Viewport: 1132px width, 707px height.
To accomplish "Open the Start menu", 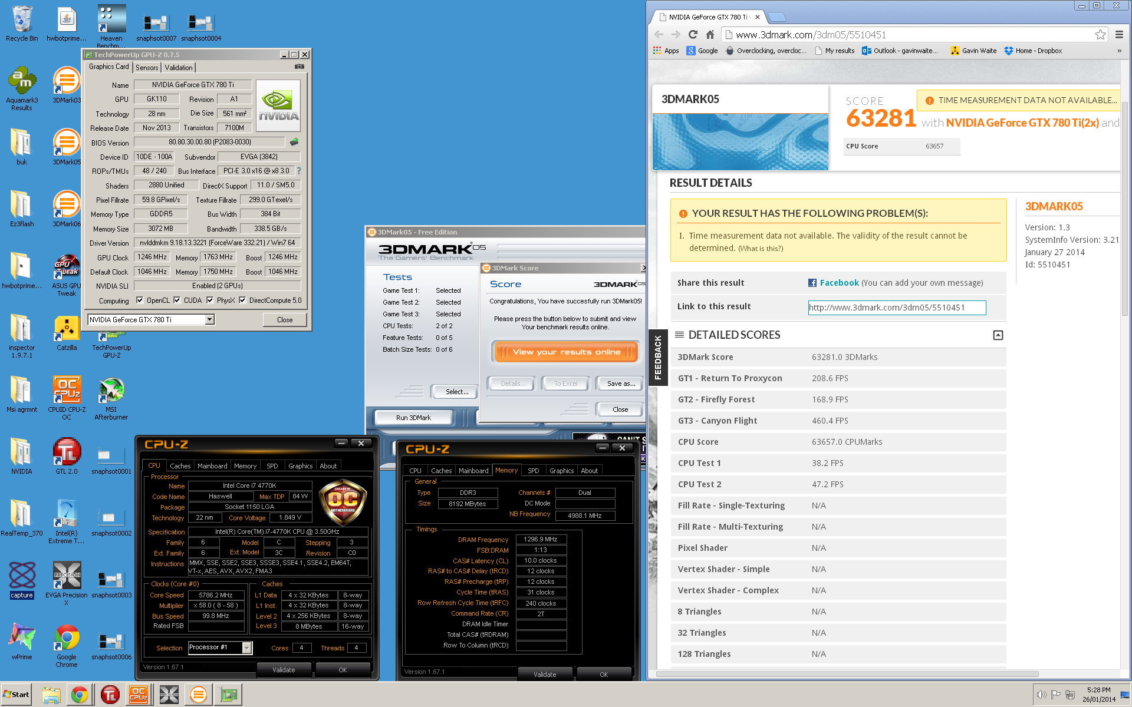I will pos(16,695).
